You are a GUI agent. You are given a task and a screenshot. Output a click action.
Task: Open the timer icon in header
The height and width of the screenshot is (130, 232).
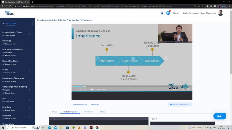pos(162,13)
